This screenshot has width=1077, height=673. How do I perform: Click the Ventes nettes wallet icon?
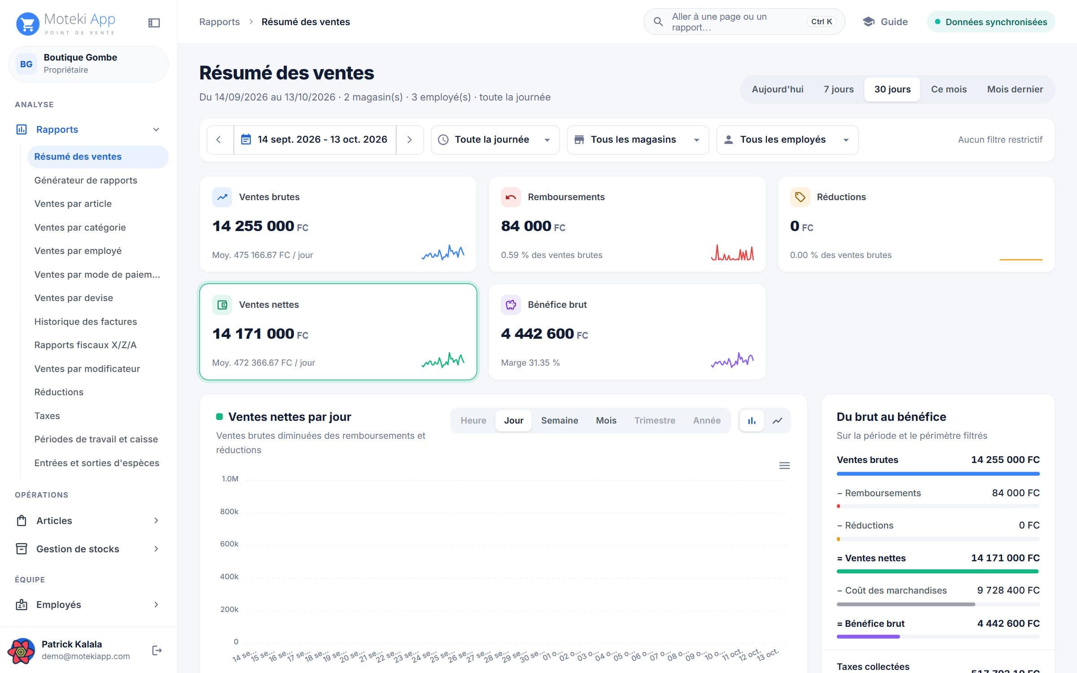coord(222,305)
